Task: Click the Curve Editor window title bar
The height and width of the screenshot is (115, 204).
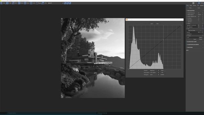Action: pos(155,19)
